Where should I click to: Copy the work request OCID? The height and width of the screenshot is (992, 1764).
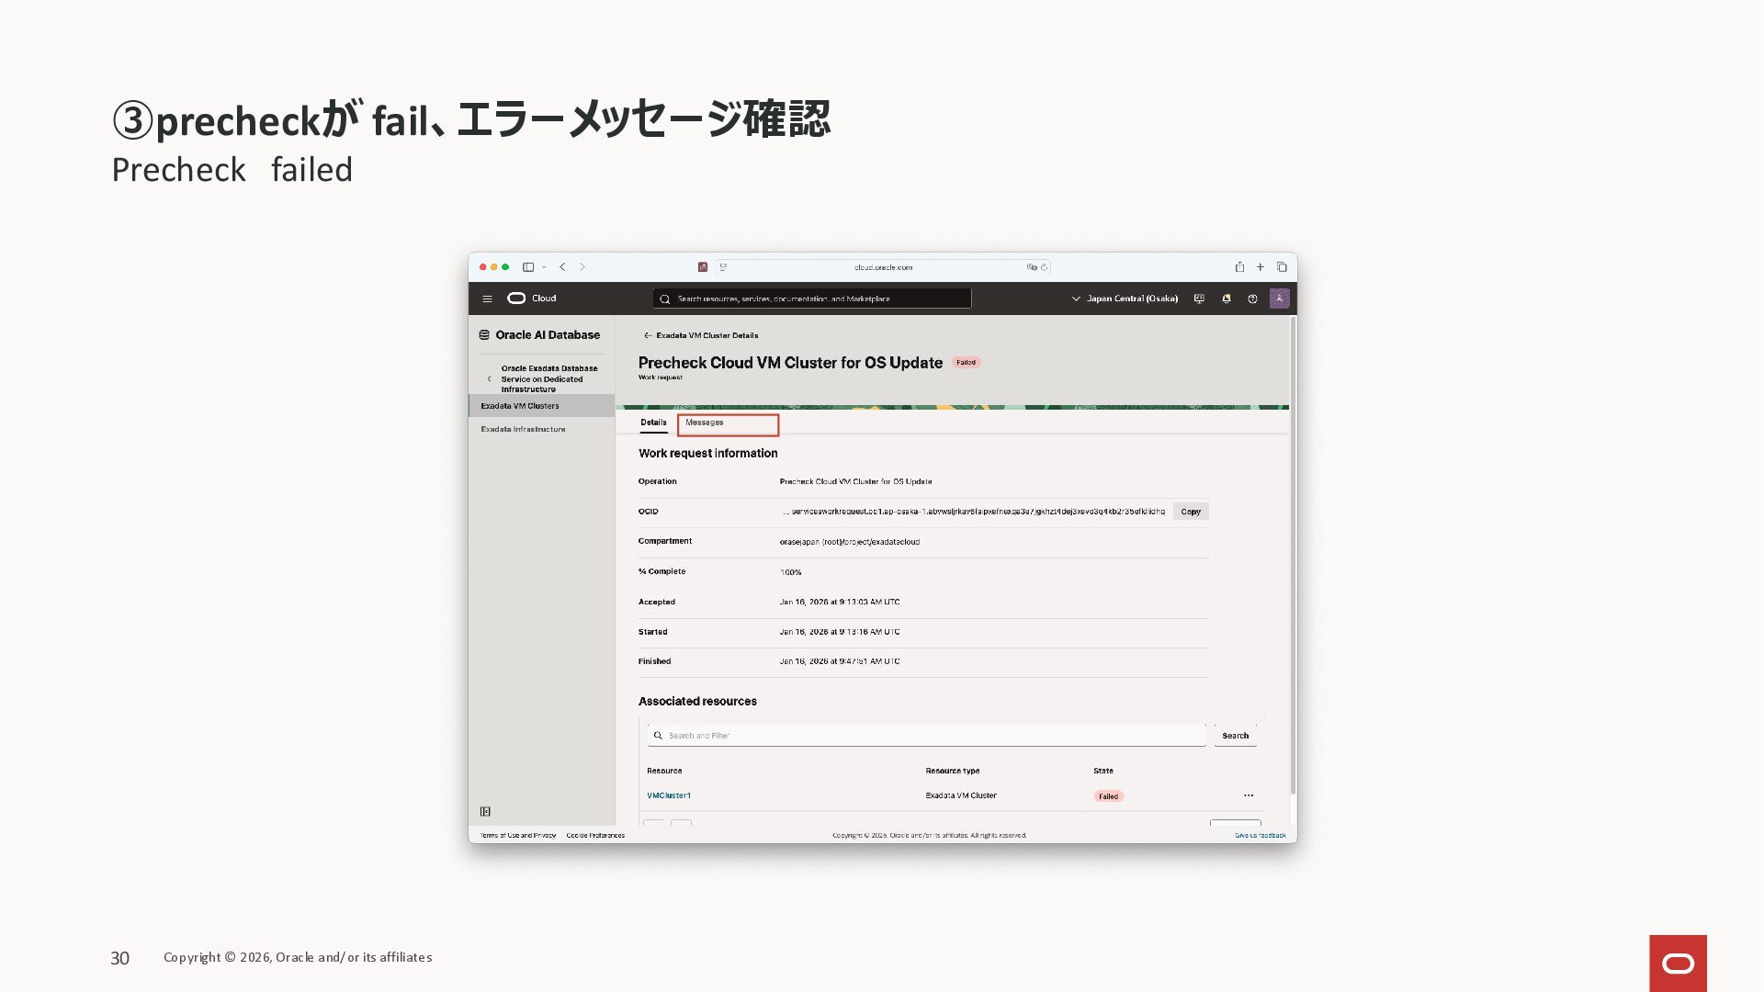[1190, 512]
